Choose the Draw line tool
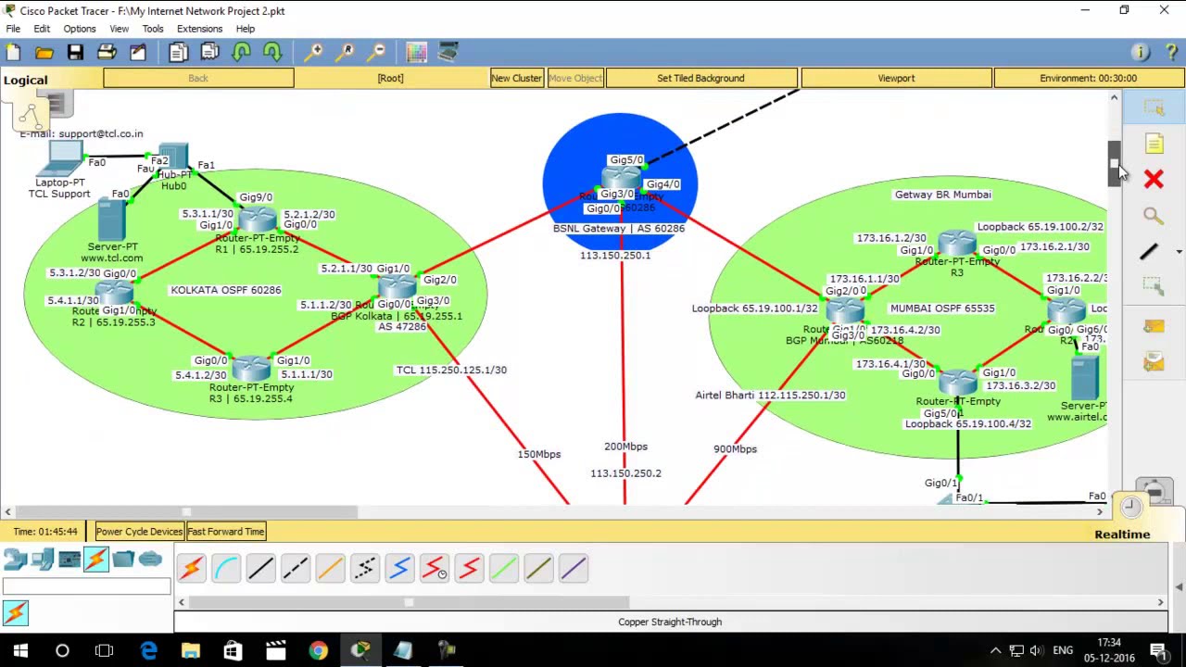 click(1150, 251)
